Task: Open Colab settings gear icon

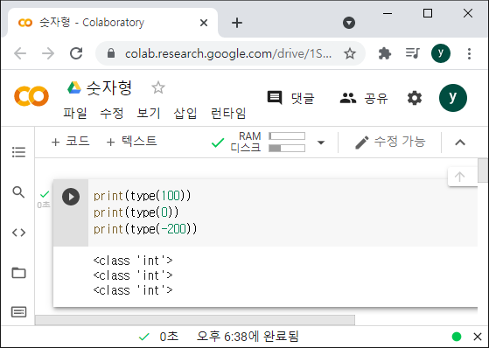Action: pos(415,99)
